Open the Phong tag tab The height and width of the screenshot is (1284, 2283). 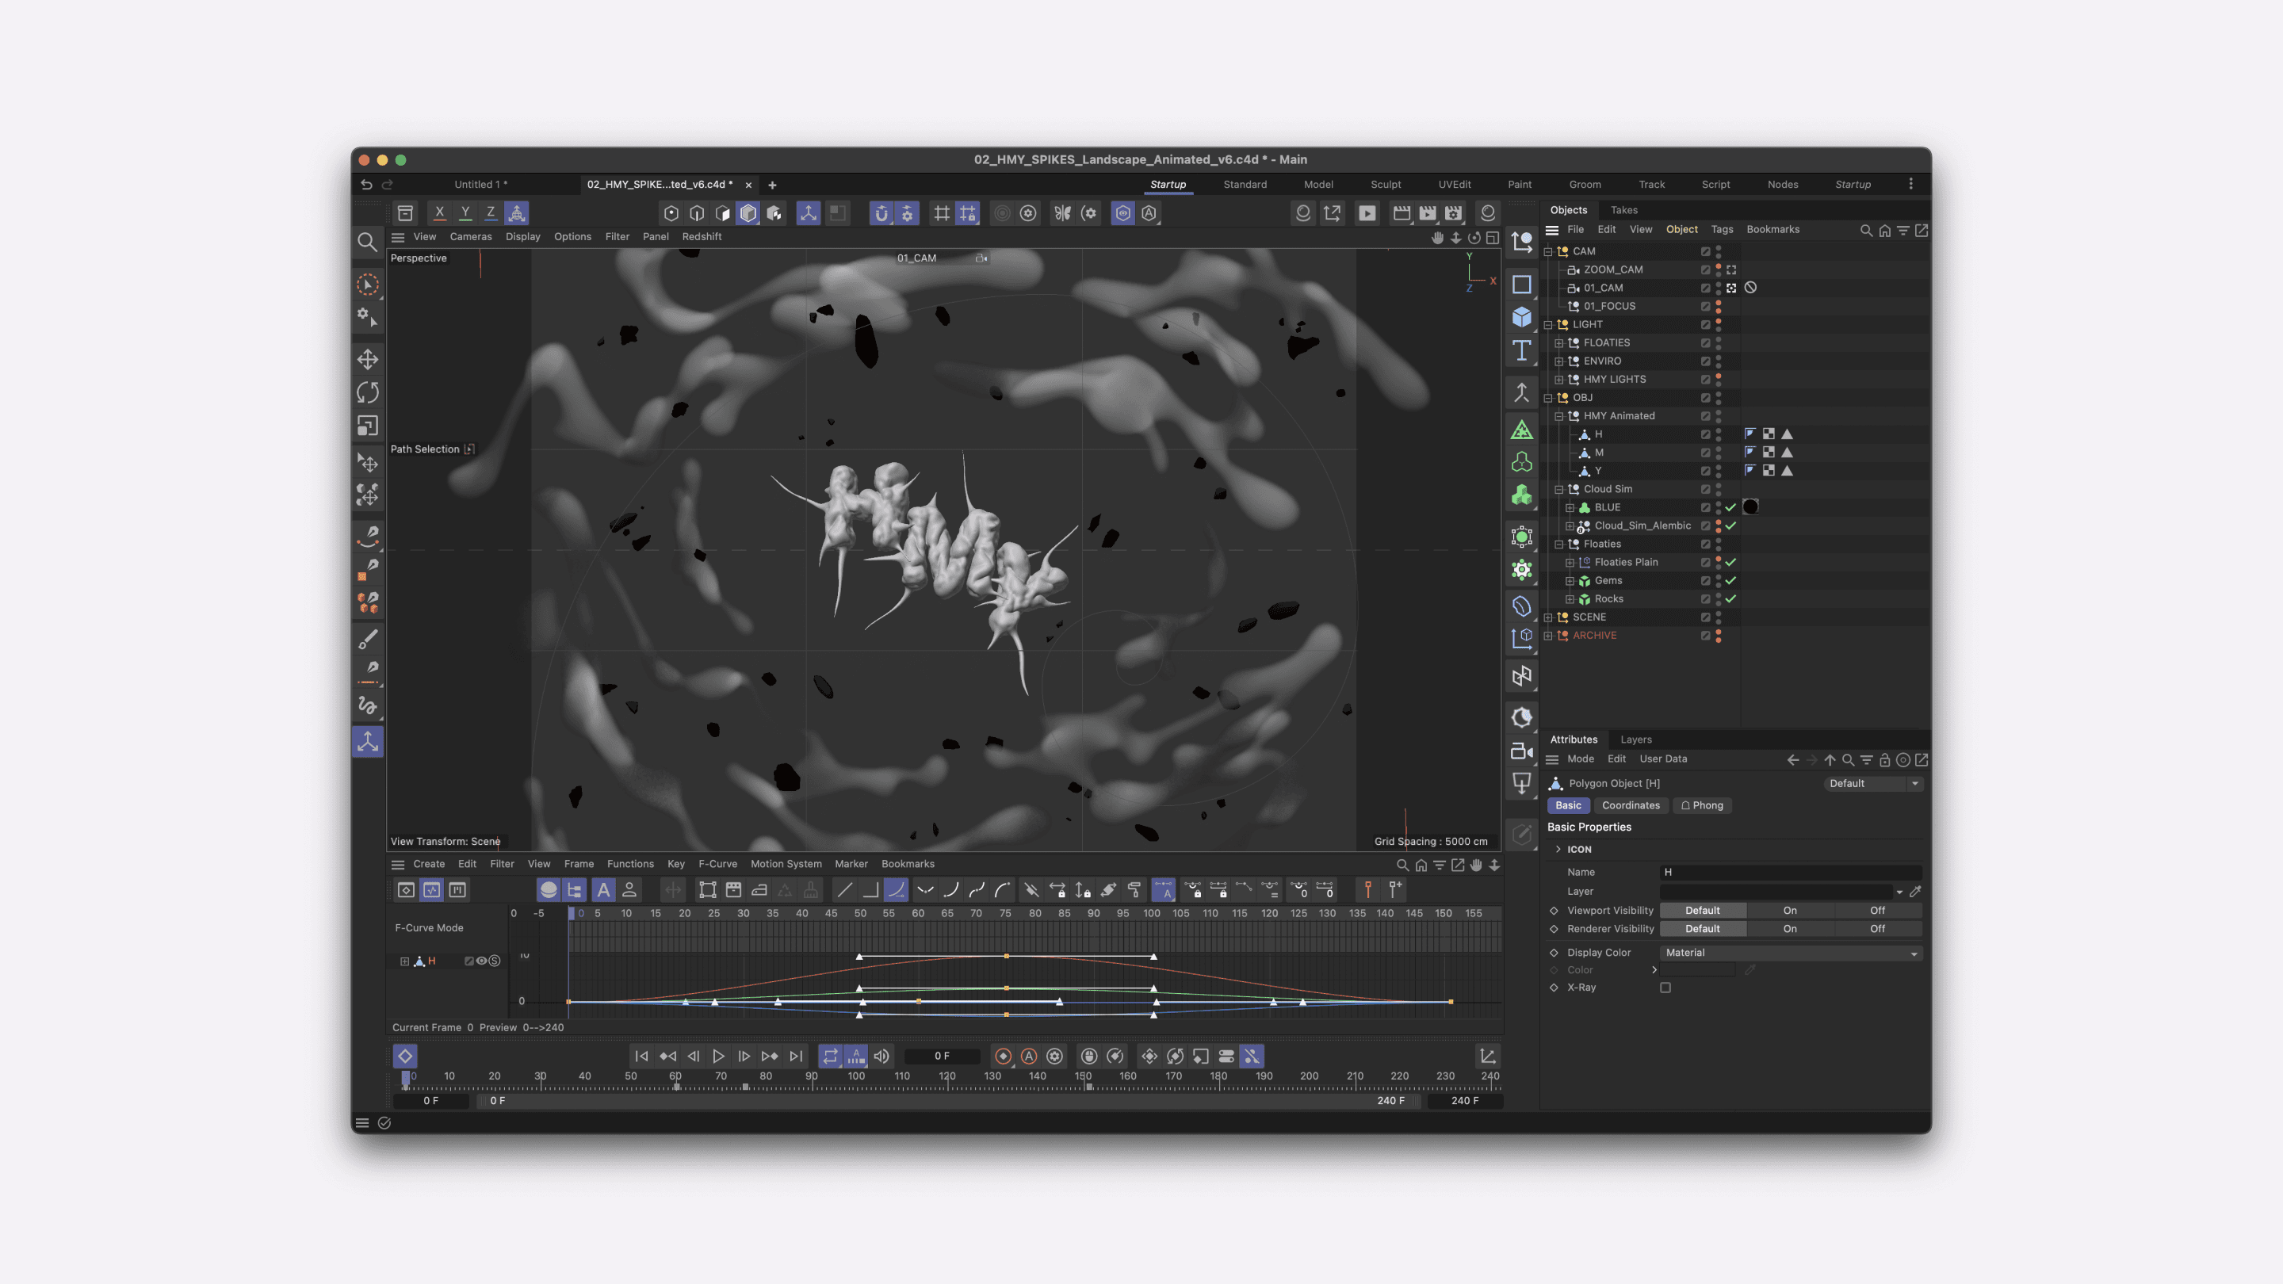pyautogui.click(x=1702, y=805)
